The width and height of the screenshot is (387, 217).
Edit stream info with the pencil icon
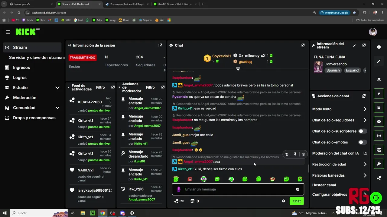click(355, 46)
